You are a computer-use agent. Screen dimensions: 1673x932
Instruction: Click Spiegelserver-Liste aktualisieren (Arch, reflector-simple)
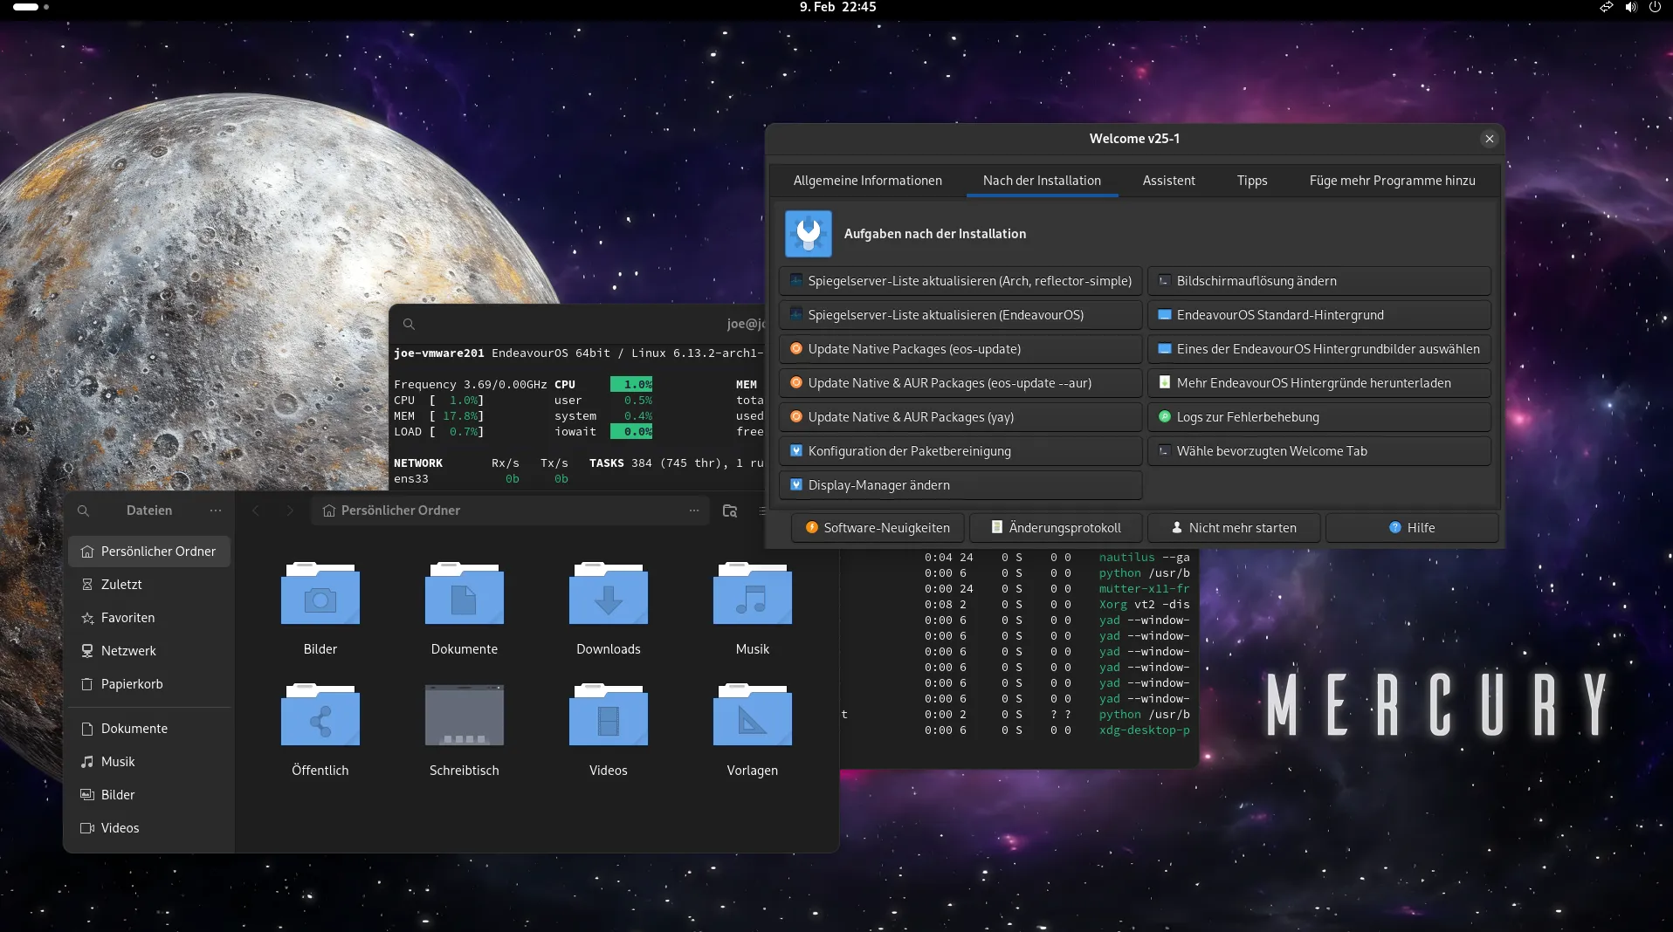tap(960, 281)
